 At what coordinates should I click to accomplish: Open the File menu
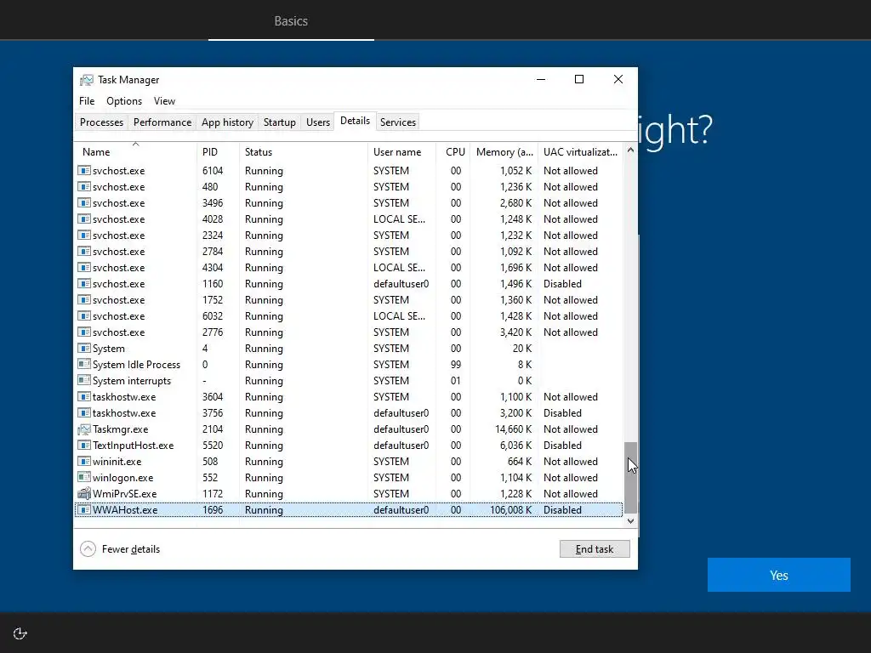coord(87,101)
